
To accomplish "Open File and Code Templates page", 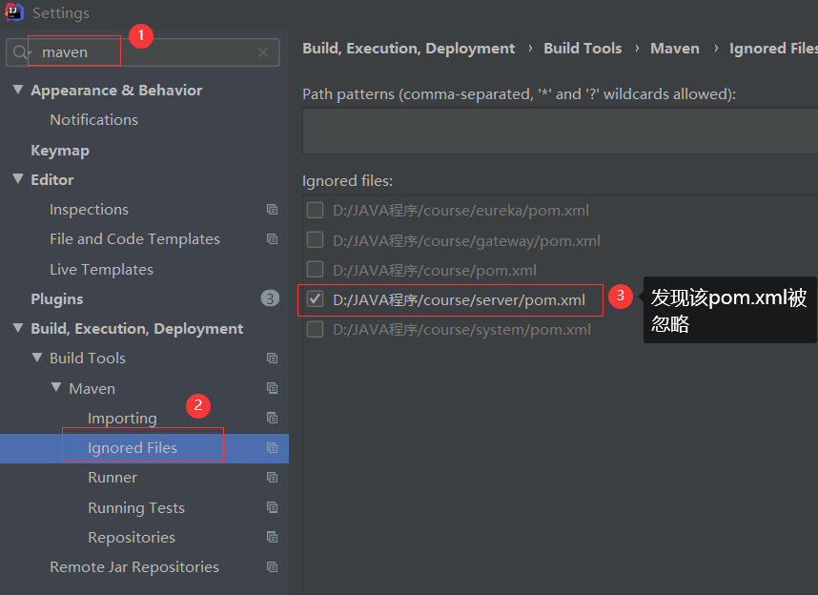I will click(x=134, y=239).
